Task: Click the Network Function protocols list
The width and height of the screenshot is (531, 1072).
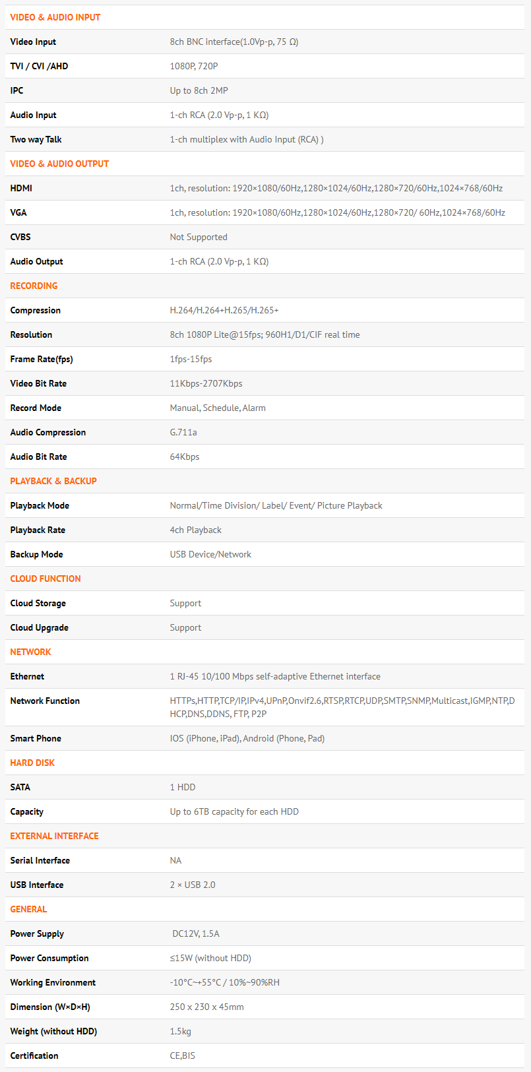Action: (x=342, y=707)
